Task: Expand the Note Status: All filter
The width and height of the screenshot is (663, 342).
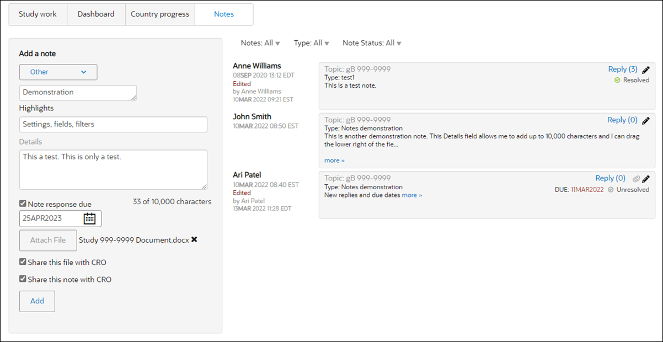Action: (x=372, y=43)
